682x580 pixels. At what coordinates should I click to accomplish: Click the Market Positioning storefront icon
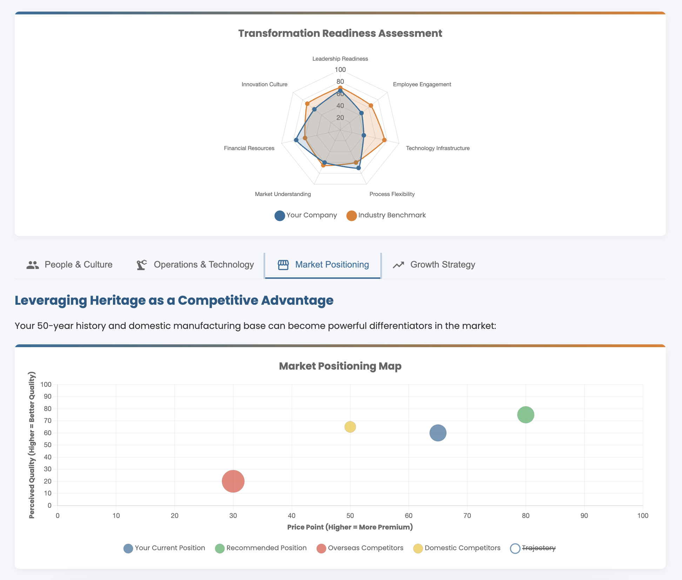coord(283,265)
